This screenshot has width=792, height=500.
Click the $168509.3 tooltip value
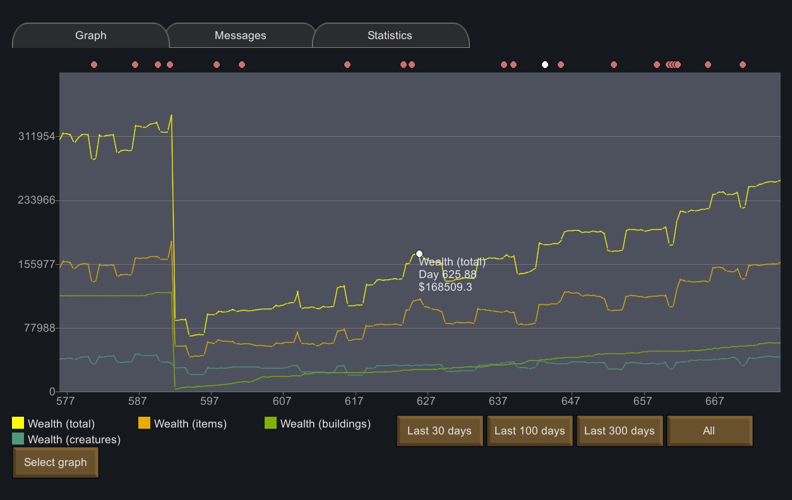445,287
